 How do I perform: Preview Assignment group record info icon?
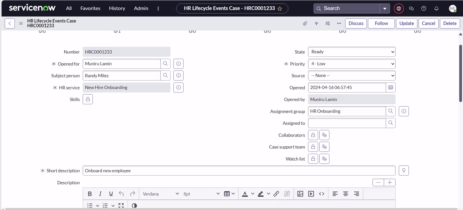tap(404, 111)
